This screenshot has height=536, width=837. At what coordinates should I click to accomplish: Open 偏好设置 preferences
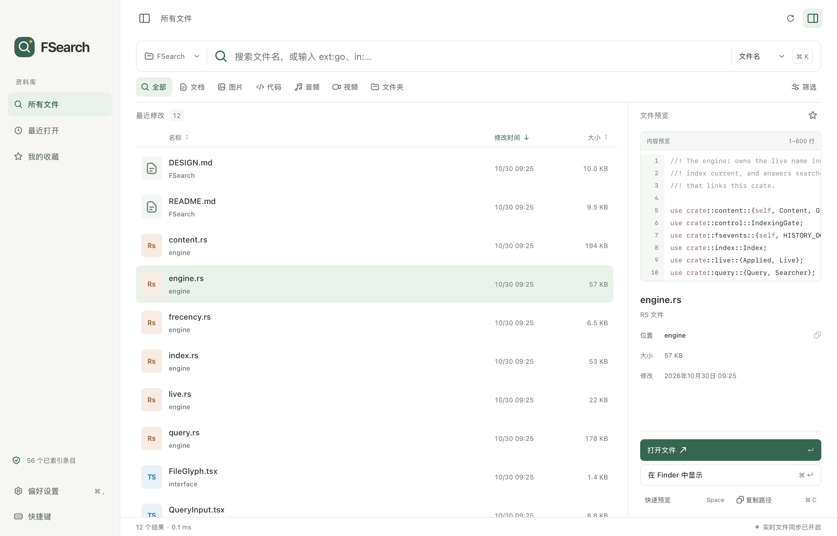coord(60,491)
